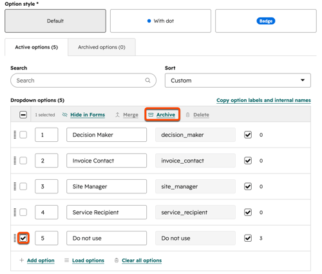Click the blue dot in With dot style

[149, 21]
